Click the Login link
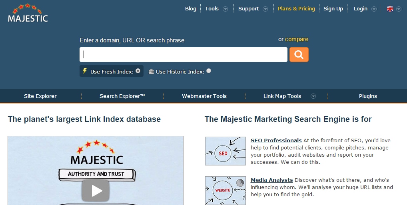The height and width of the screenshot is (205, 407). click(361, 8)
